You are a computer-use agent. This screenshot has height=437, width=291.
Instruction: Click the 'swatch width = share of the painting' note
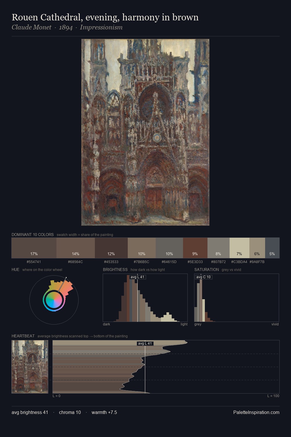[85, 235]
